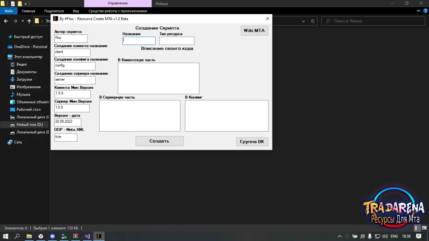Open the Вид ribbon tab
Screen dimensions: 429x241
coord(76,11)
